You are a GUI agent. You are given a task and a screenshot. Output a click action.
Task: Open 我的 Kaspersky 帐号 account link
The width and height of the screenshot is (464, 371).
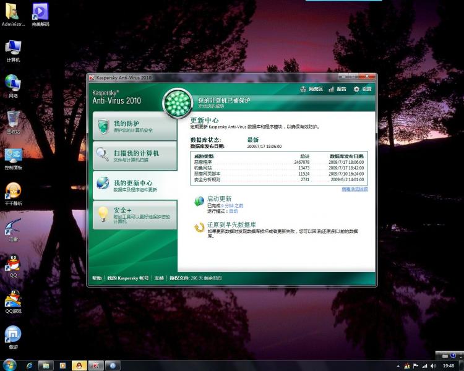(x=128, y=278)
